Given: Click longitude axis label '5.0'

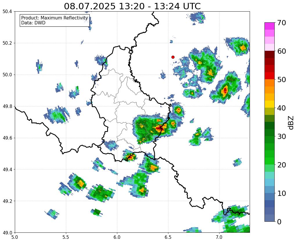Looking at the screenshot, I should tap(15, 237).
